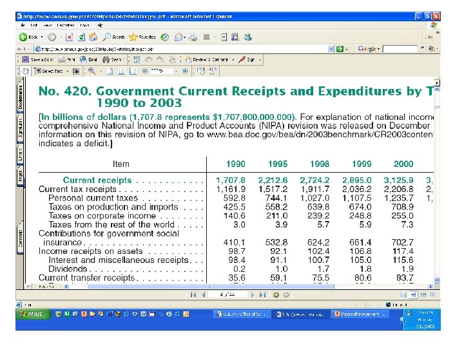Click the 2000 column header
464x348 pixels.
[x=403, y=164]
